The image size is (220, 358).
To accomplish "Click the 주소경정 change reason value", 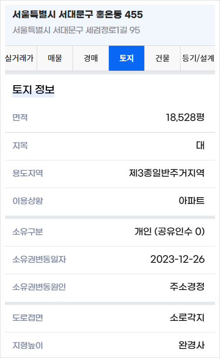I will click(x=187, y=287).
